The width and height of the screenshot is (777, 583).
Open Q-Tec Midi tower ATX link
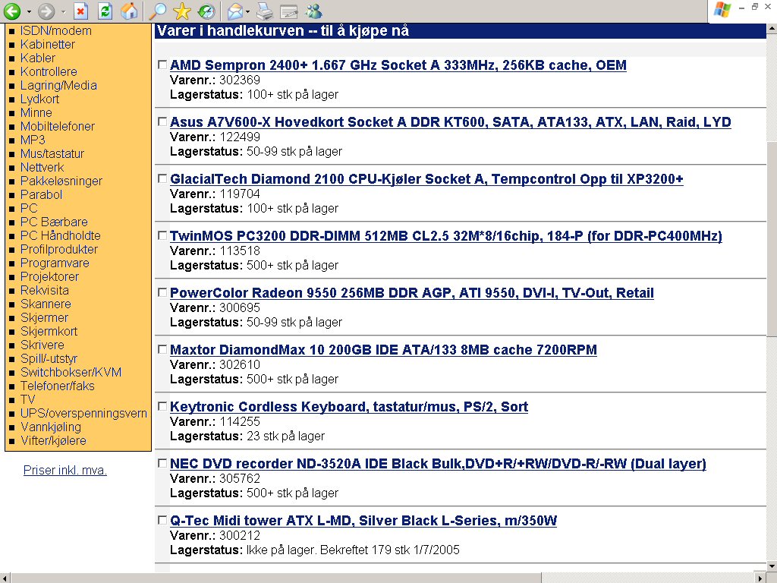coord(363,521)
